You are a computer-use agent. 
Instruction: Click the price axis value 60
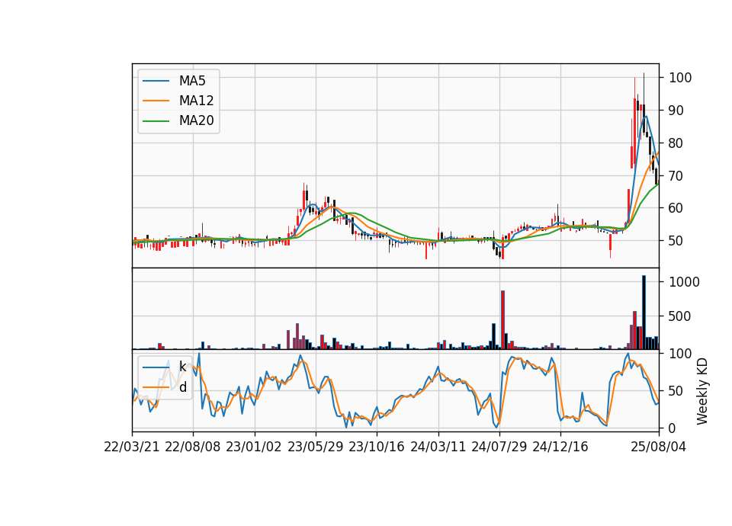click(x=676, y=208)
